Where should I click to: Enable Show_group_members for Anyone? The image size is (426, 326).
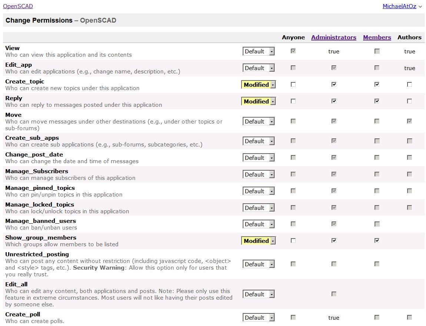coord(293,241)
